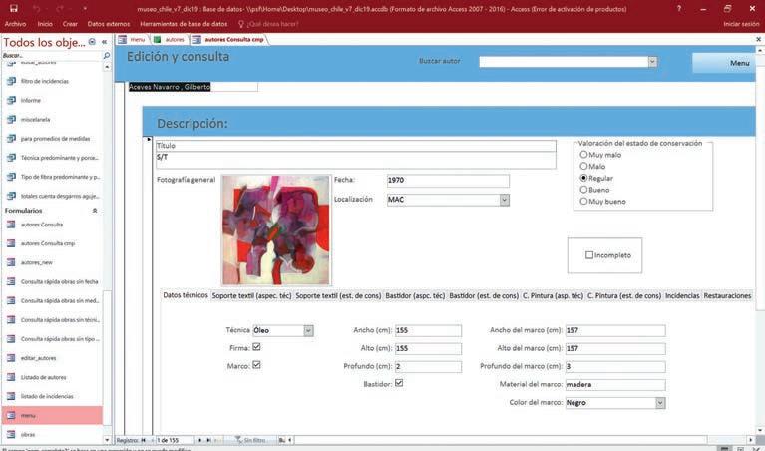Viewport: 765px width, 451px height.
Task: Click the Menu button in form header
Action: [x=723, y=63]
